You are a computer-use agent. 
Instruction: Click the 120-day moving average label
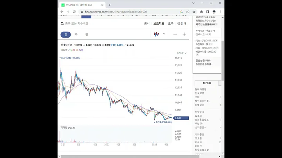[81, 50]
